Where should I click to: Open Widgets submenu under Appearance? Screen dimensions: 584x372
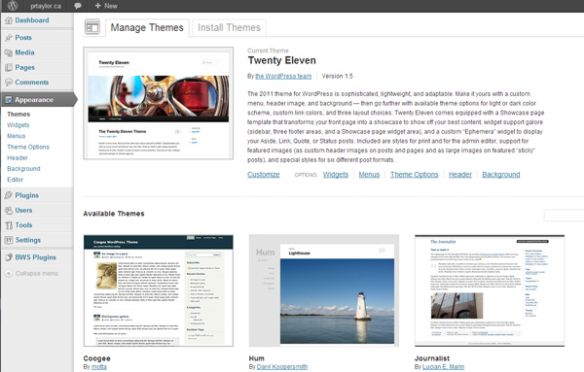pos(18,125)
